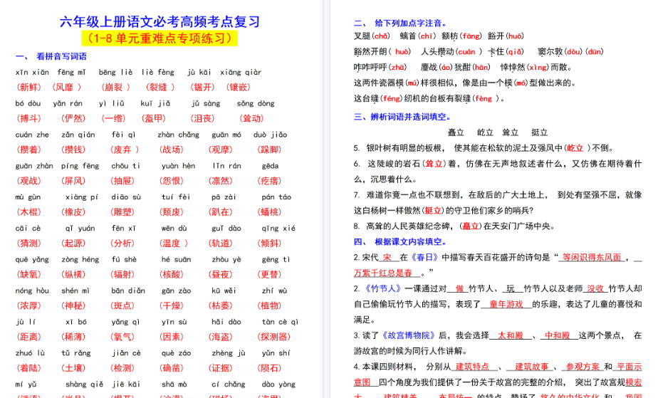Click the pinyin zhèng jù
The height and width of the screenshot is (398, 658).
point(229,353)
